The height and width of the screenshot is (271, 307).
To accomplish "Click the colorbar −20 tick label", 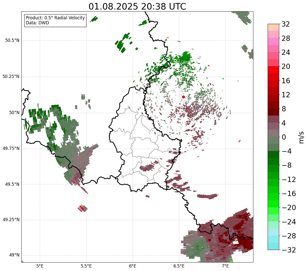I will [x=289, y=208].
